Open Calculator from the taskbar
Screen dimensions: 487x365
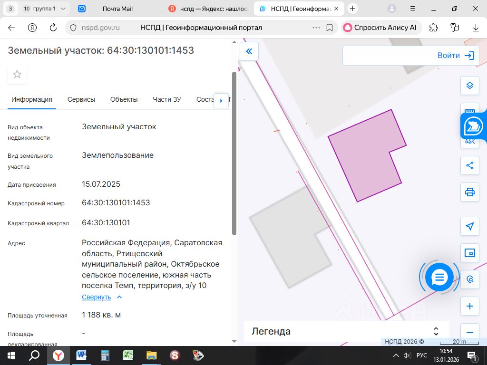[105, 355]
